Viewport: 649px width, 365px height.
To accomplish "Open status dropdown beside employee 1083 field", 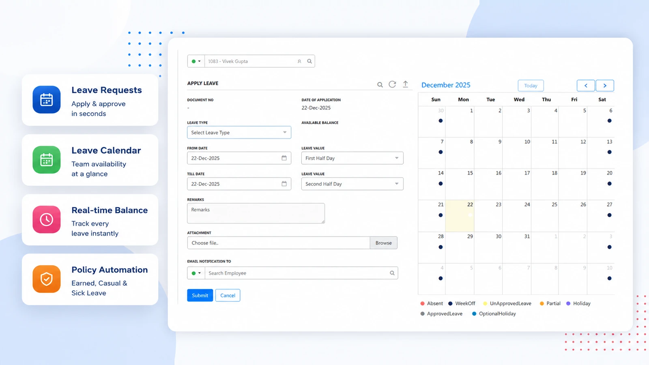I will tap(196, 61).
